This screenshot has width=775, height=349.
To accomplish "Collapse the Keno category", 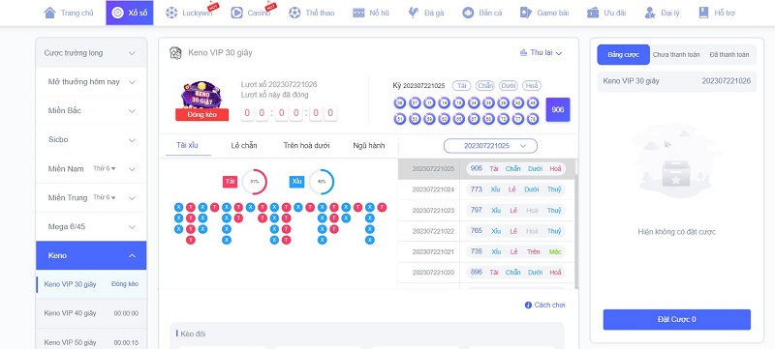I will point(91,255).
